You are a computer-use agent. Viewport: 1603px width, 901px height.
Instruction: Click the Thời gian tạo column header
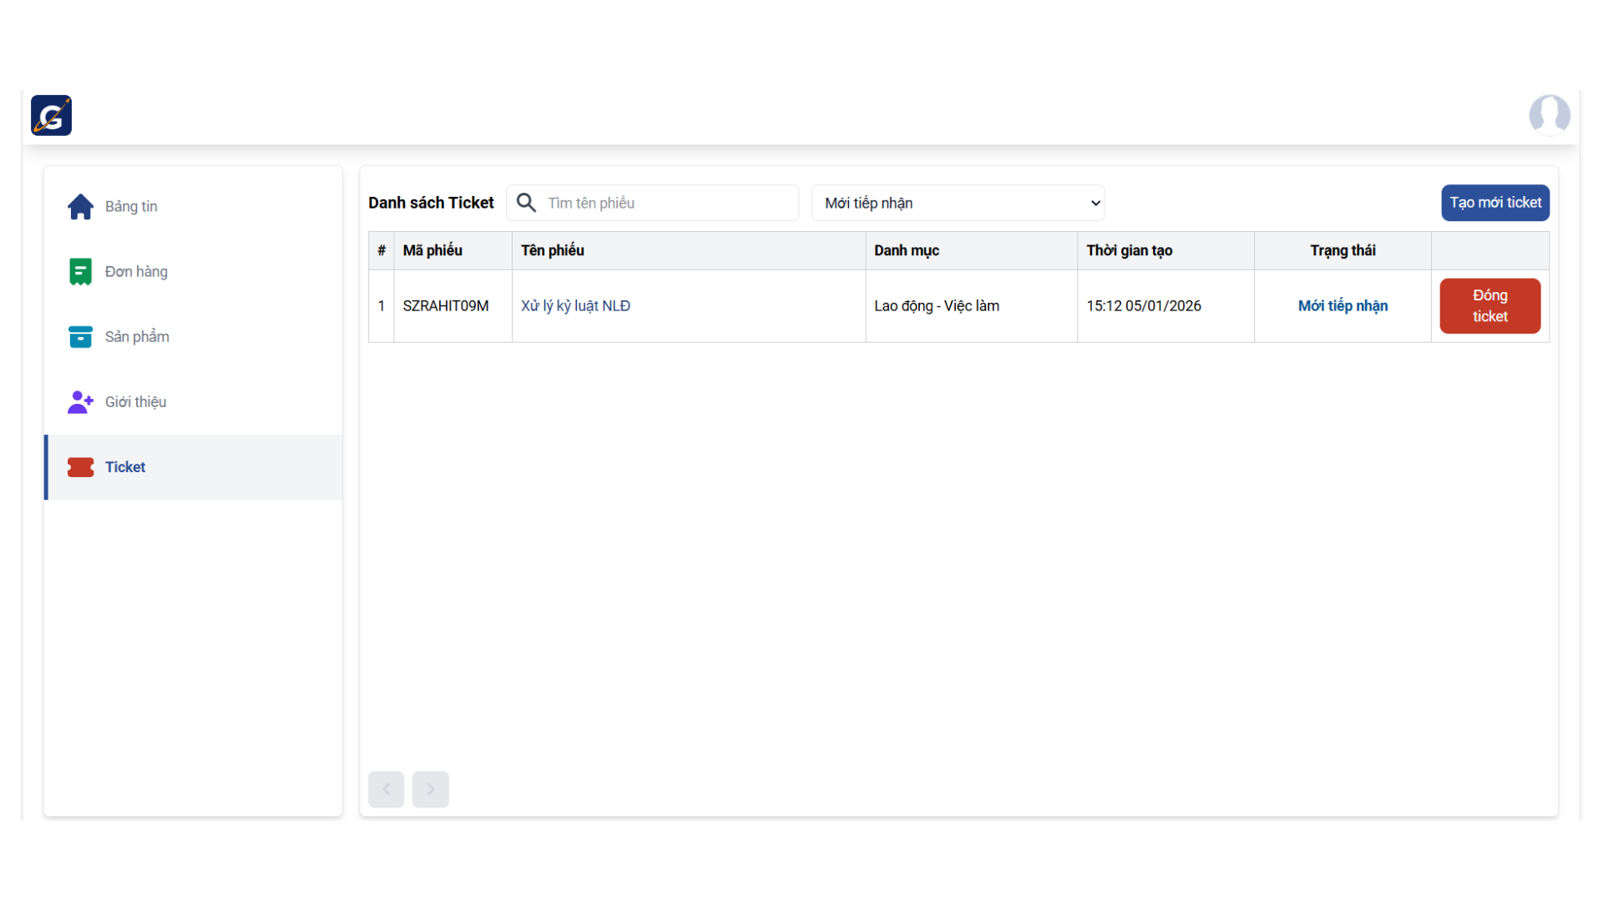(x=1129, y=250)
